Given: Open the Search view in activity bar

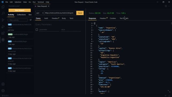Looking at the screenshot, I should coord(3,13).
